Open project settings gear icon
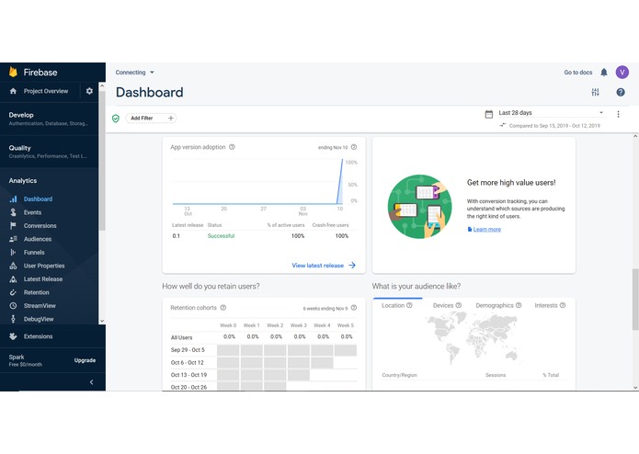 click(x=89, y=91)
